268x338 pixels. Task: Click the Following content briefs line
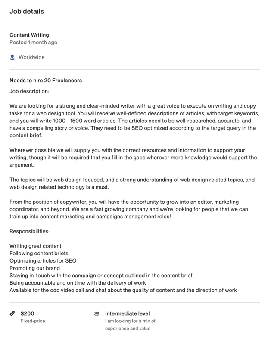(x=39, y=253)
